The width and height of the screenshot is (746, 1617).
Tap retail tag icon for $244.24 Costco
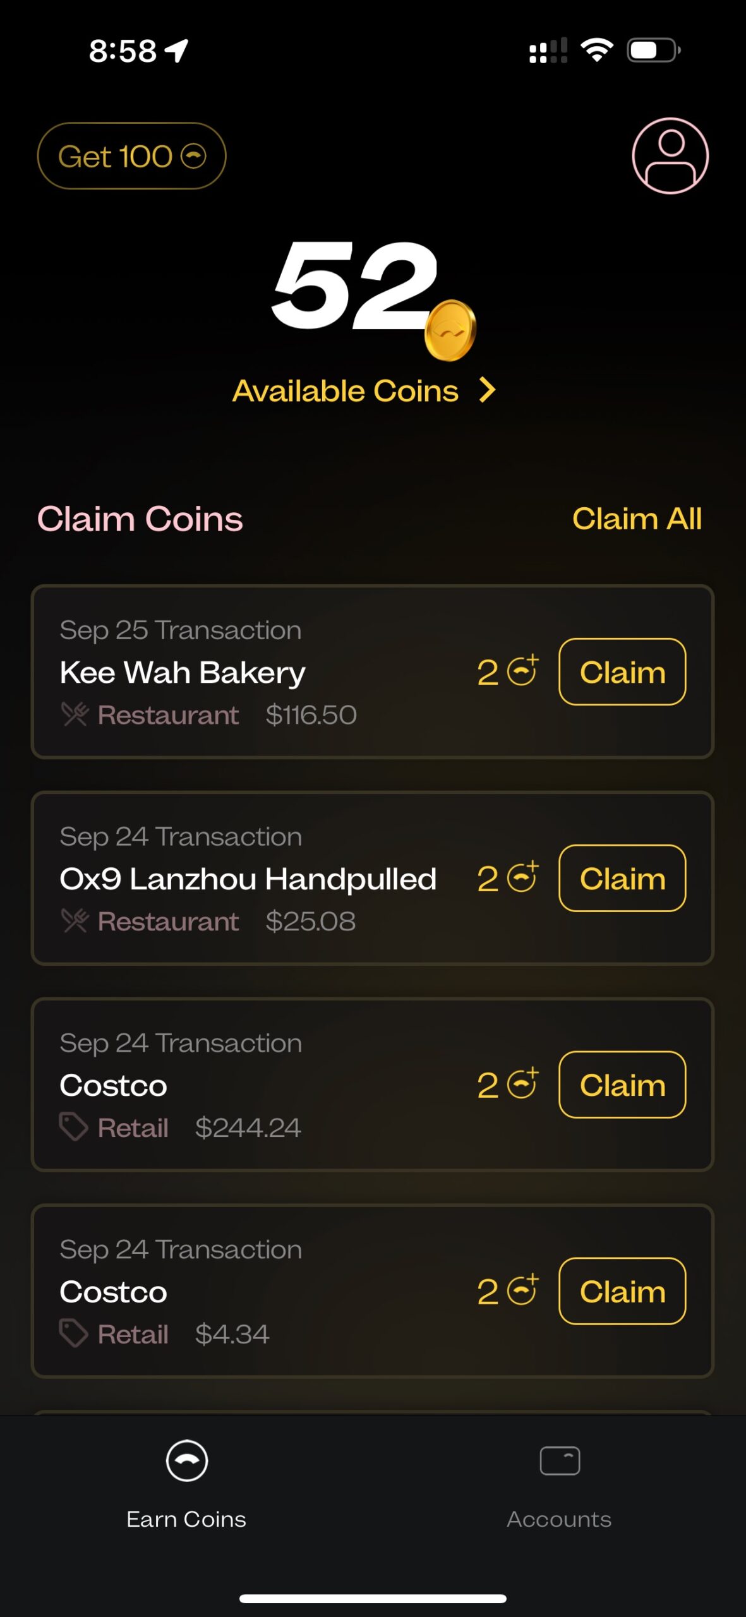click(x=73, y=1127)
